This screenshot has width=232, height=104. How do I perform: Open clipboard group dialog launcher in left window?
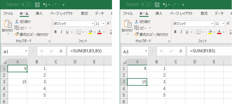pyautogui.click(x=49, y=41)
